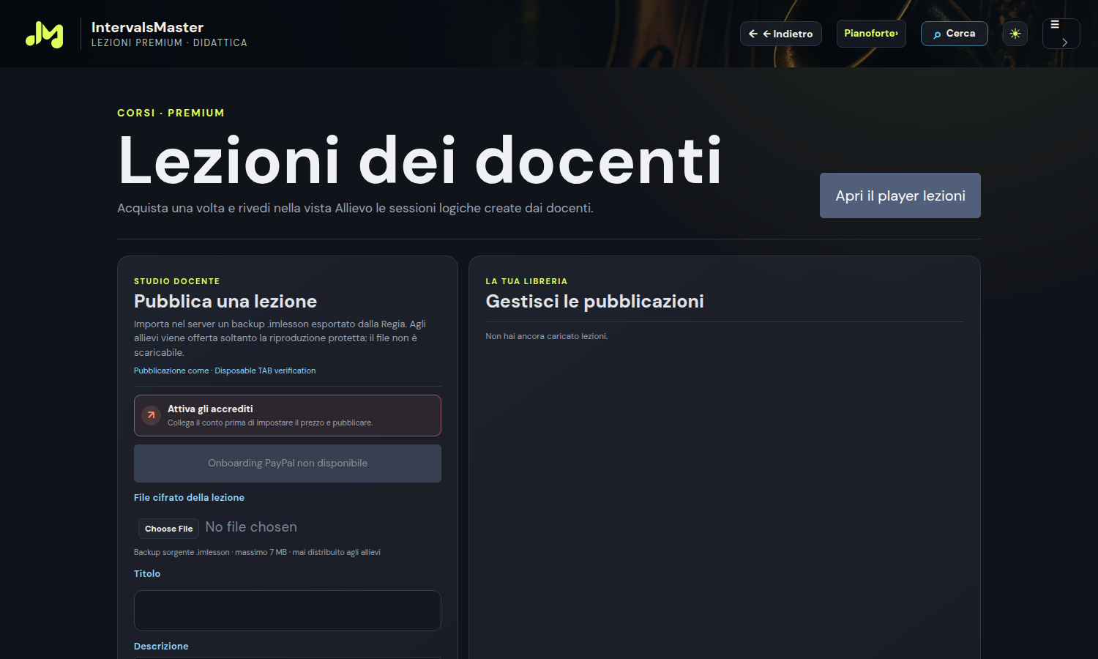Image resolution: width=1098 pixels, height=659 pixels.
Task: Click the Pubblicazione come account text
Action: click(225, 371)
